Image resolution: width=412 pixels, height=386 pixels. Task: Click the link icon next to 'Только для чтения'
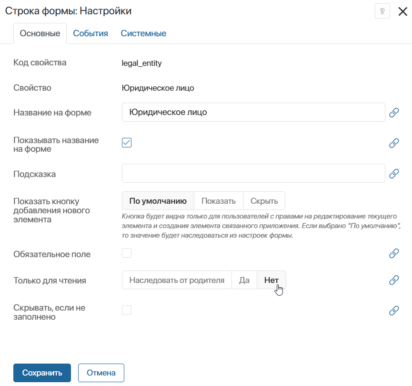(394, 280)
